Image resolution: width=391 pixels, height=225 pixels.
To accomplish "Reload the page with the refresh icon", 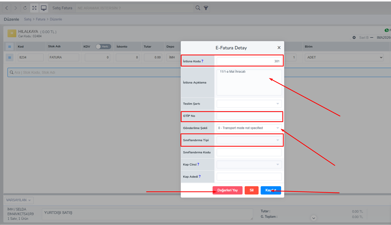I will click(x=25, y=8).
